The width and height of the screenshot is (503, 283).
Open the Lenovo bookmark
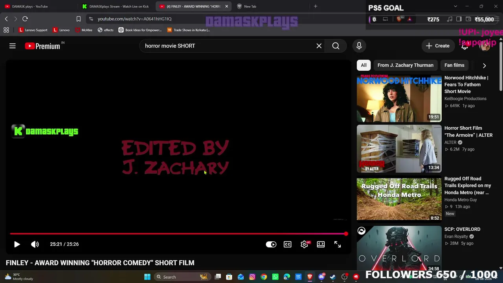[61, 30]
